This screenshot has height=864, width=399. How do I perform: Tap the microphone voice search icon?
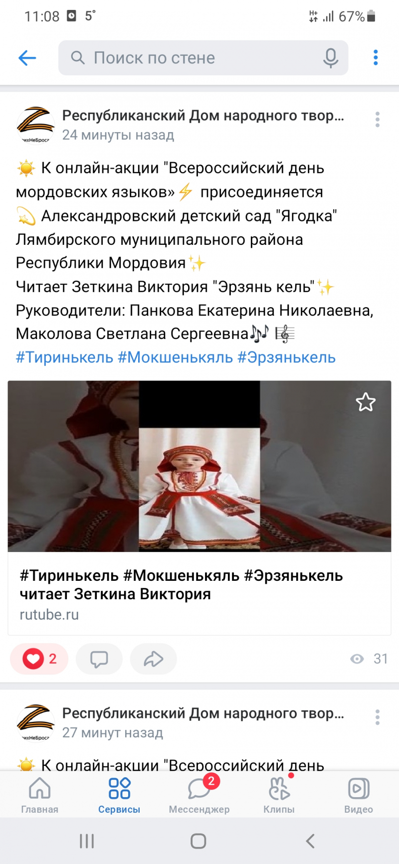[330, 58]
